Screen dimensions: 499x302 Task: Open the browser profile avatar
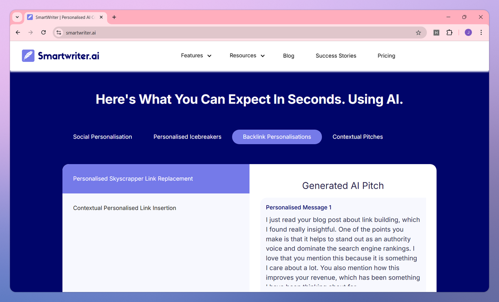tap(468, 32)
